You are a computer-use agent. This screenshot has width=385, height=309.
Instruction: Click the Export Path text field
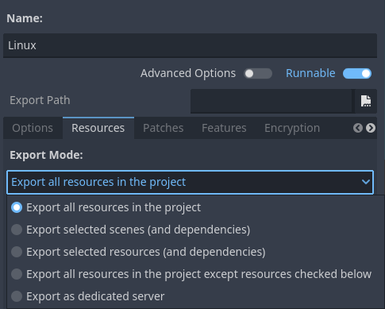click(272, 101)
